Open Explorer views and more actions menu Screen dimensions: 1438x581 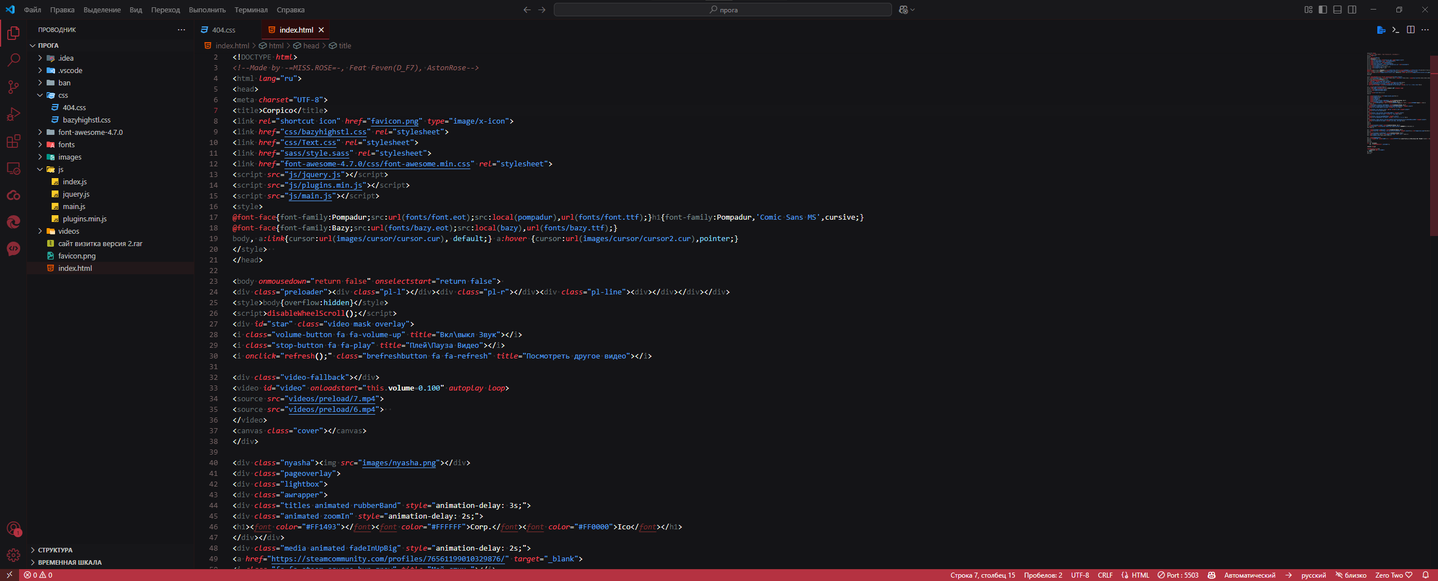pyautogui.click(x=181, y=30)
